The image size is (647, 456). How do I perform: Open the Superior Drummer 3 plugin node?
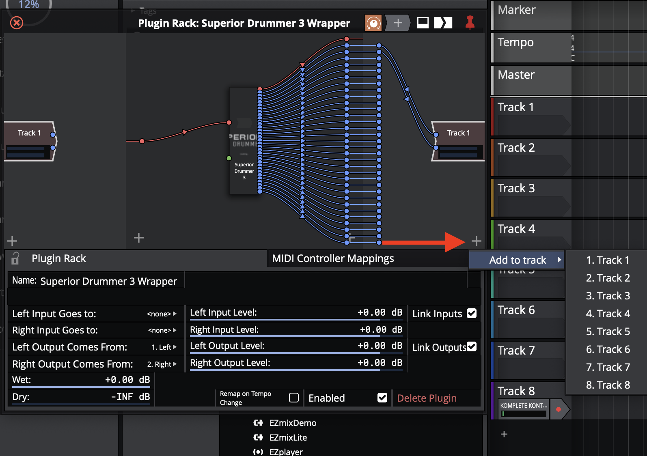[244, 141]
